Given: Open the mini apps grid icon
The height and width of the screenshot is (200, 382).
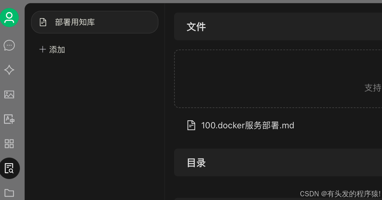Looking at the screenshot, I should coord(9,144).
